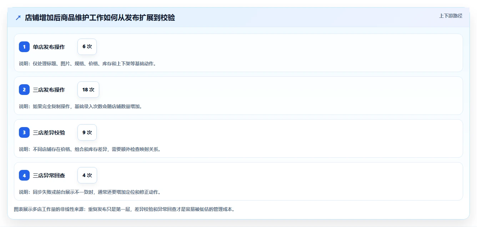Click the arrow icon beside the title
This screenshot has width=477, height=227.
[18, 18]
